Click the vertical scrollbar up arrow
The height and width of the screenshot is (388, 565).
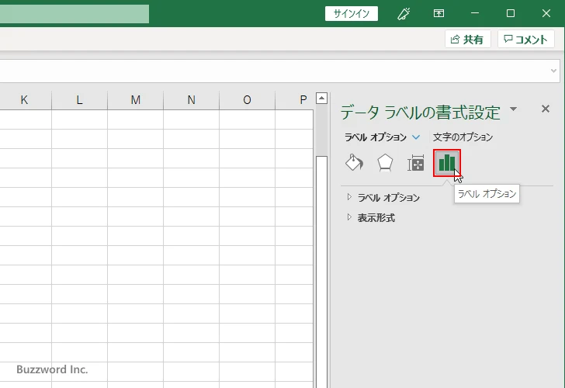coord(321,98)
